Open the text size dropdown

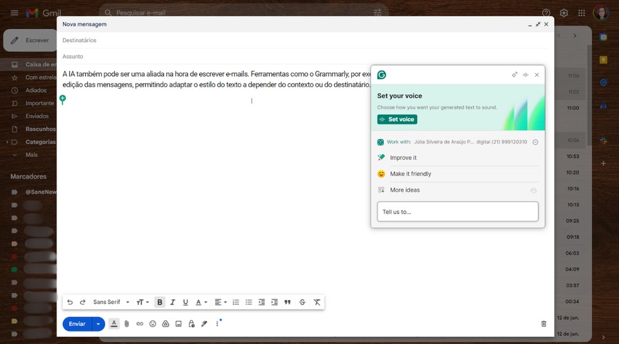point(143,302)
